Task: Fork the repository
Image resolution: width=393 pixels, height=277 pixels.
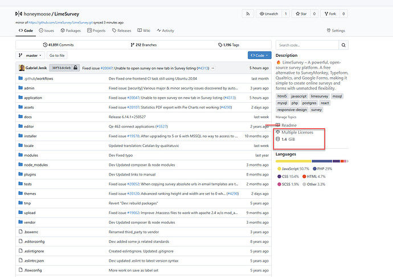Action: (x=330, y=14)
